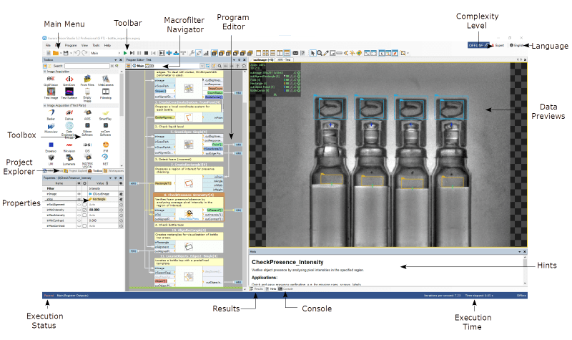Click the question mark help toolbar icon
The width and height of the screenshot is (572, 340).
[302, 53]
